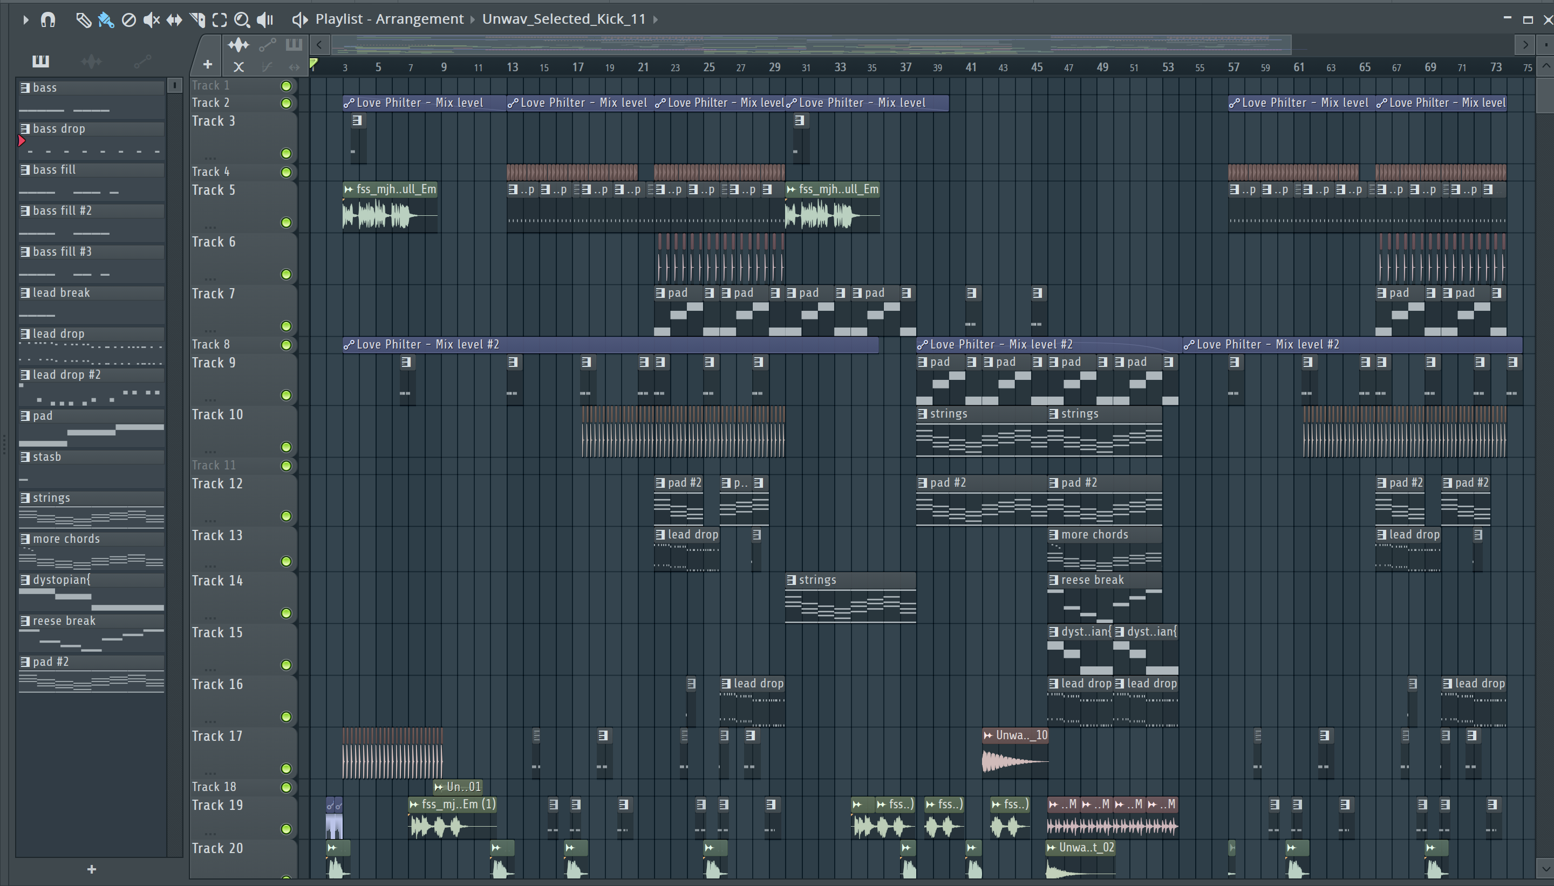
Task: Mute Track 8 with its green LED
Action: tap(286, 345)
